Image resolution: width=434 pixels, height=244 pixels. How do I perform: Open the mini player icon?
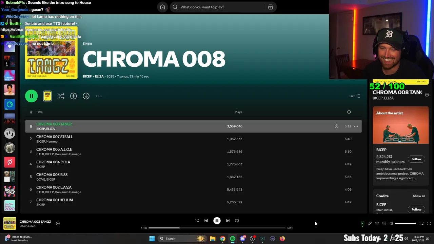[x=421, y=224]
